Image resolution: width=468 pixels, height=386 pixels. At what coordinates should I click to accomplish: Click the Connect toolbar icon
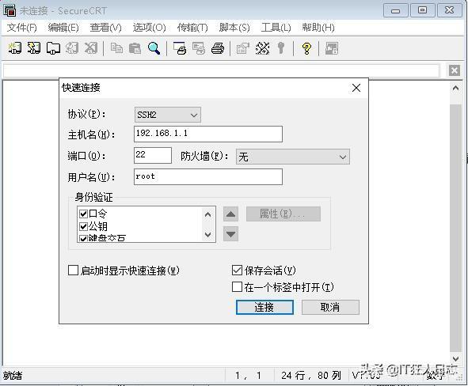[x=14, y=47]
